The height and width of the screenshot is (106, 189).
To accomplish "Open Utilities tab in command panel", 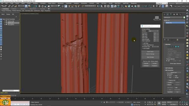I will pos(180,14).
